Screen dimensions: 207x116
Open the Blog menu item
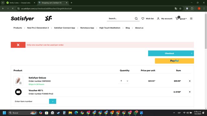pos(128,28)
